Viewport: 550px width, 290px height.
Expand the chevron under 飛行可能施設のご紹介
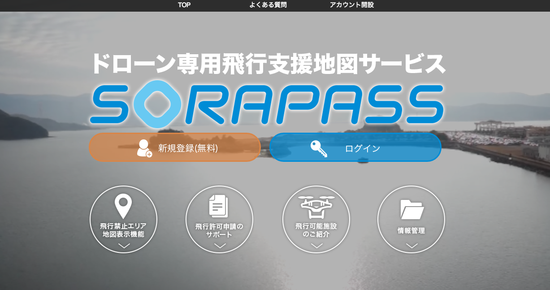pyautogui.click(x=317, y=246)
